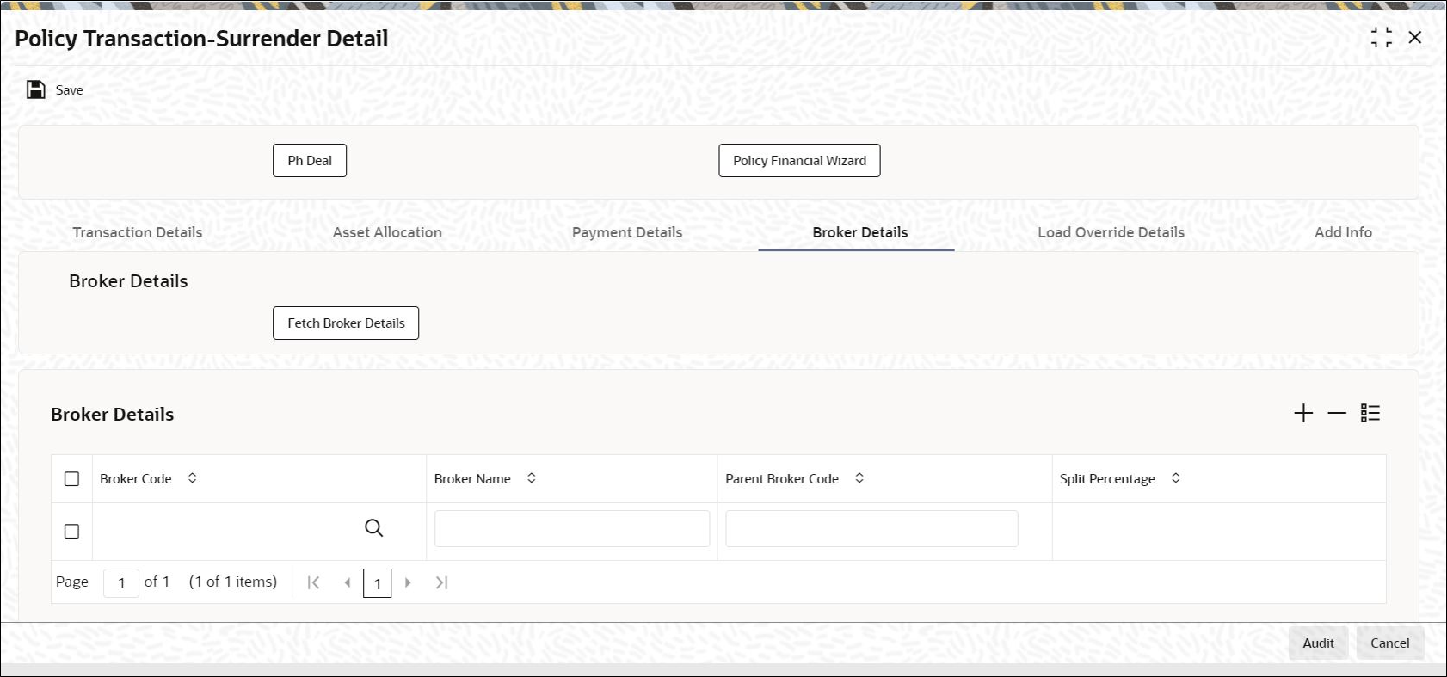The height and width of the screenshot is (677, 1447).
Task: Click the Save label in toolbar
Action: click(70, 90)
